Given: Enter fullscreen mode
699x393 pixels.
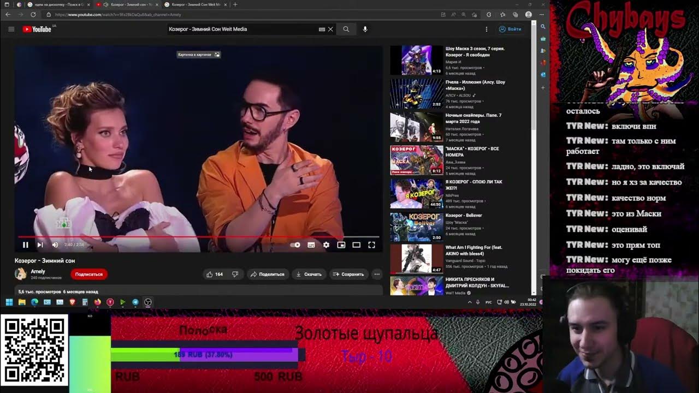Looking at the screenshot, I should coord(371,245).
